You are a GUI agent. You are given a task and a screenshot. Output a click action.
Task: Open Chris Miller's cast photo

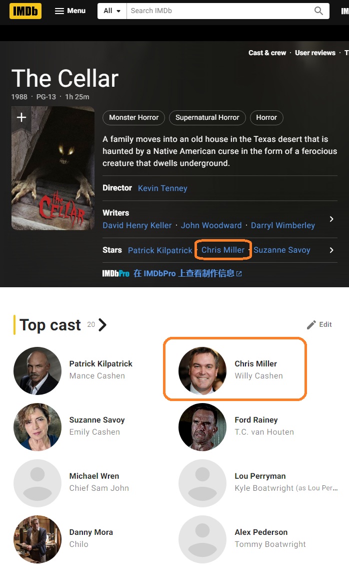click(202, 370)
